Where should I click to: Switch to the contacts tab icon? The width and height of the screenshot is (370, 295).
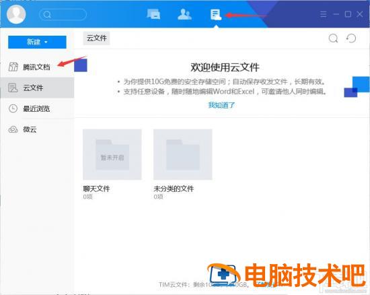[184, 14]
